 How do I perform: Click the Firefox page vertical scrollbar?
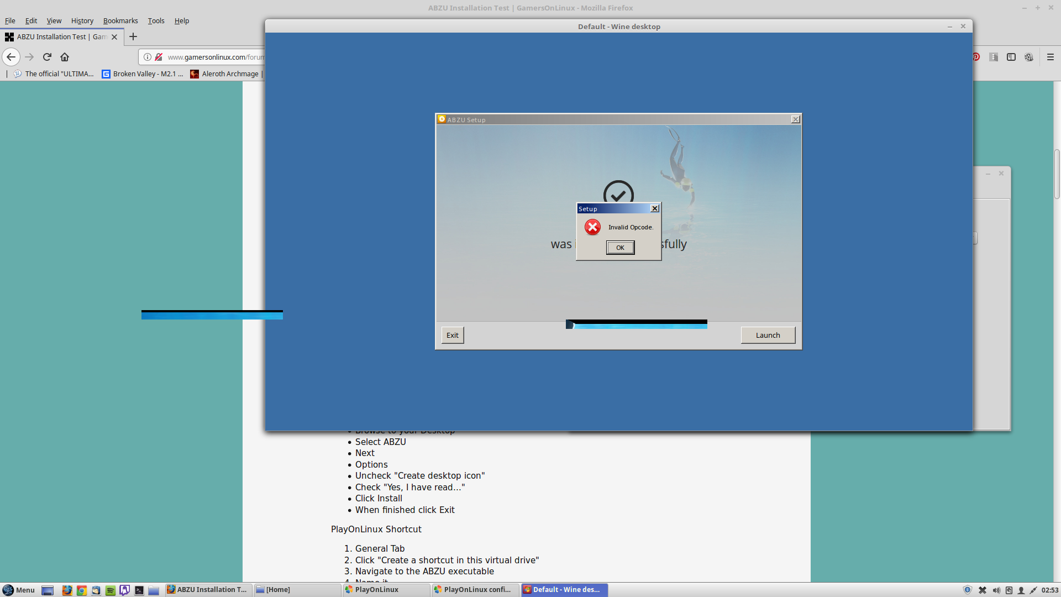tap(1057, 174)
